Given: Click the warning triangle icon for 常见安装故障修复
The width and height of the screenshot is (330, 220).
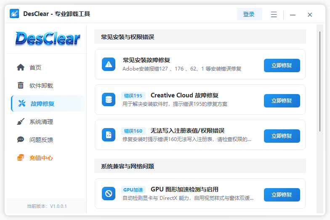Looking at the screenshot, I should click(x=109, y=64).
